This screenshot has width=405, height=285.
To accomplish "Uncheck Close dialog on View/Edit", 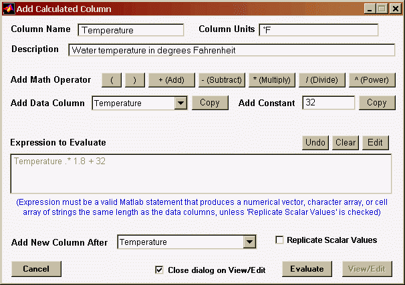I will [x=159, y=270].
